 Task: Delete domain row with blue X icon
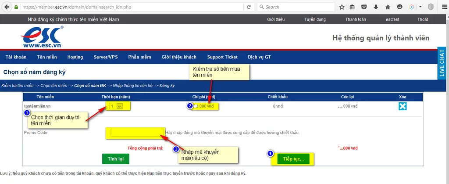tap(403, 106)
